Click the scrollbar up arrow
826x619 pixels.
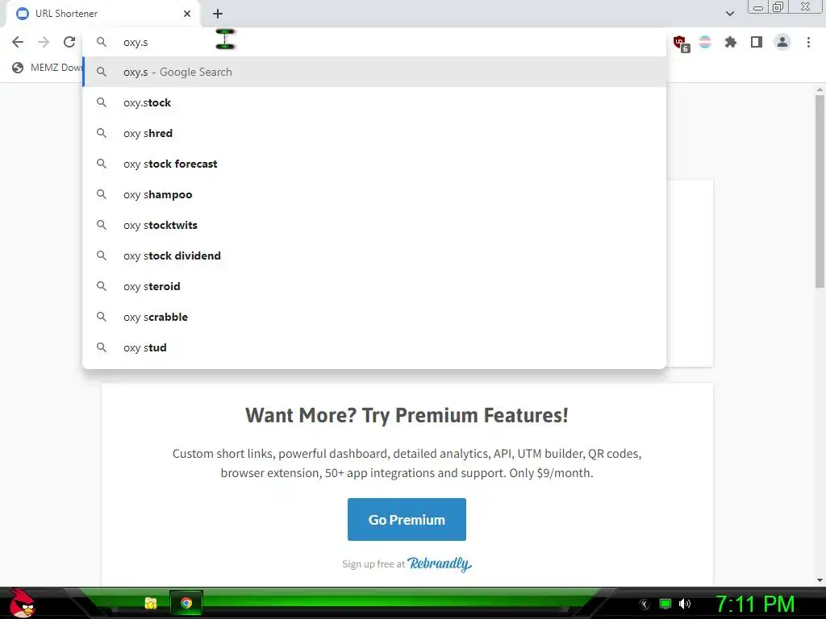coord(820,90)
